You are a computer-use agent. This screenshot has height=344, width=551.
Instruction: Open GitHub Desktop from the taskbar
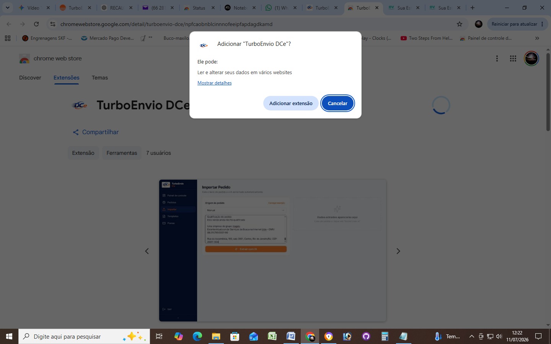[x=366, y=336]
